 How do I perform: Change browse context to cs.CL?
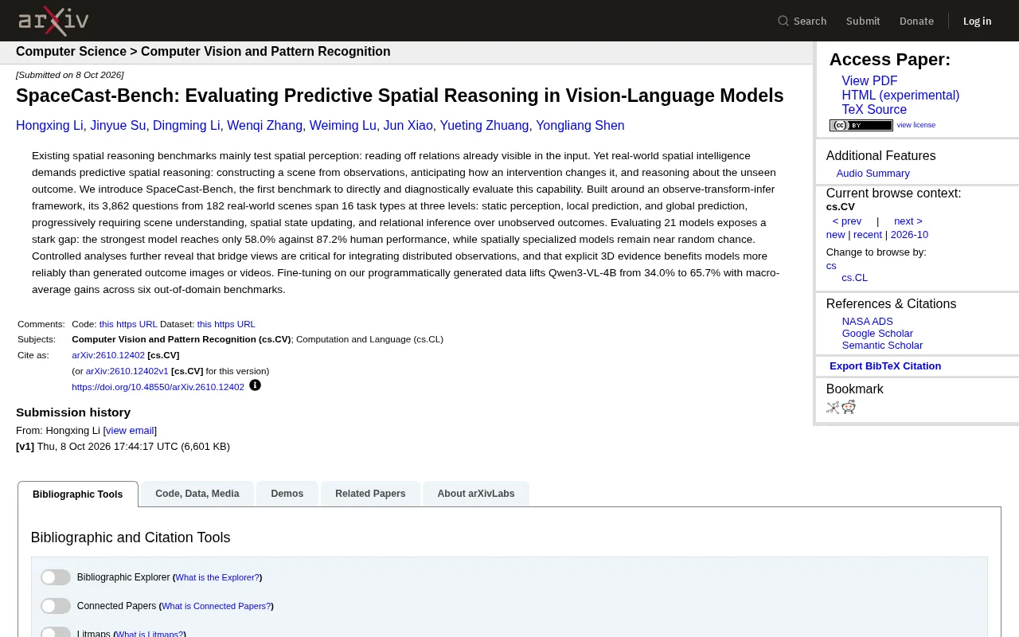(x=855, y=278)
